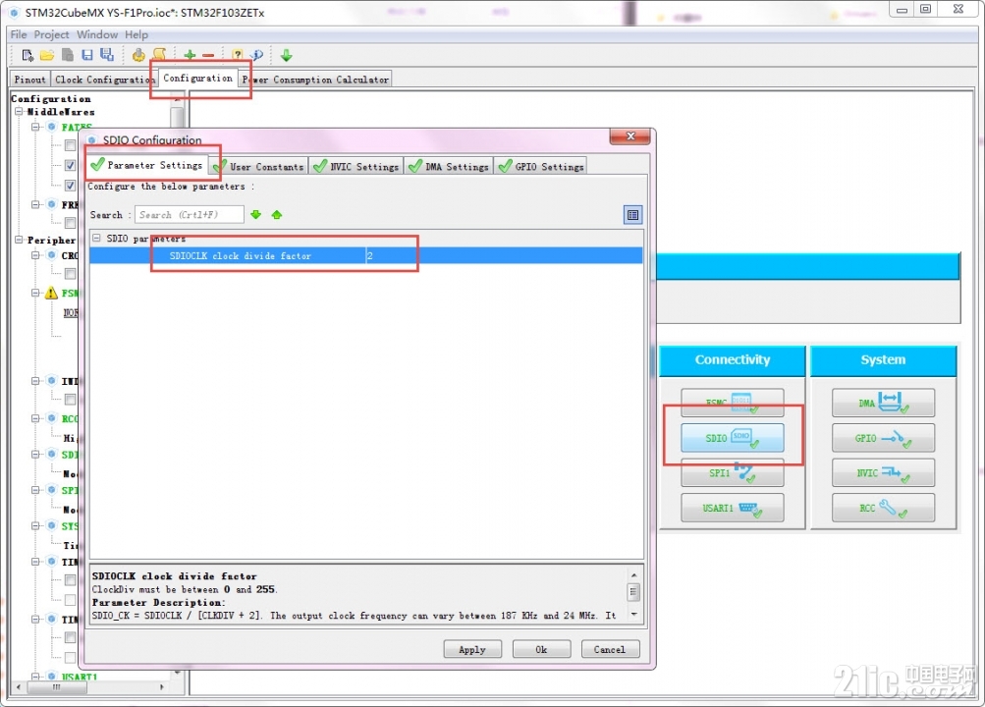Toggle the checkbox under the IWDG node

pyautogui.click(x=71, y=400)
